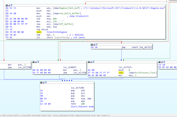This screenshot has height=117, width=177.
Task: Click opcode bytes 'E8 29 03 00 00'
Action: coord(15,32)
